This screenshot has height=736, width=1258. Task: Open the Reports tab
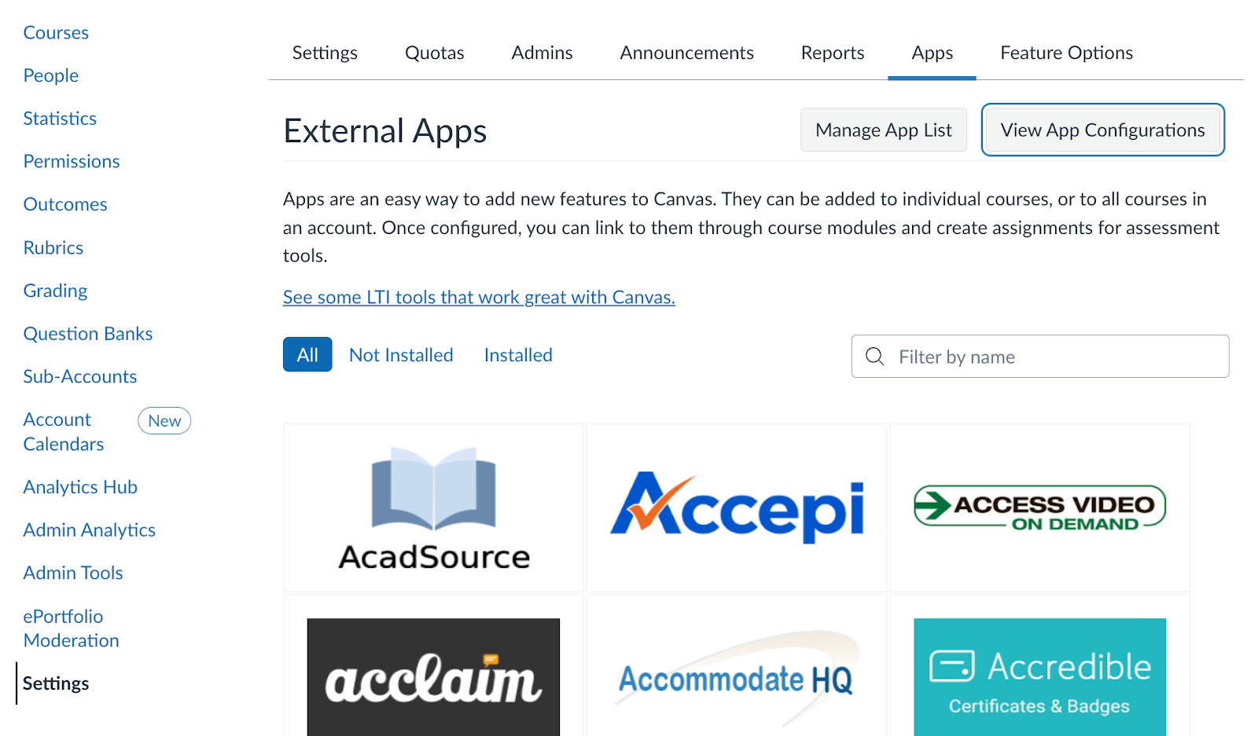tap(833, 53)
